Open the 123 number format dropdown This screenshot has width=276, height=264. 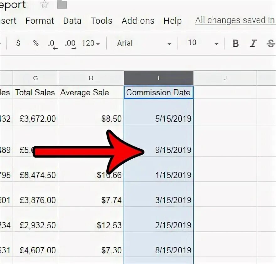[91, 43]
